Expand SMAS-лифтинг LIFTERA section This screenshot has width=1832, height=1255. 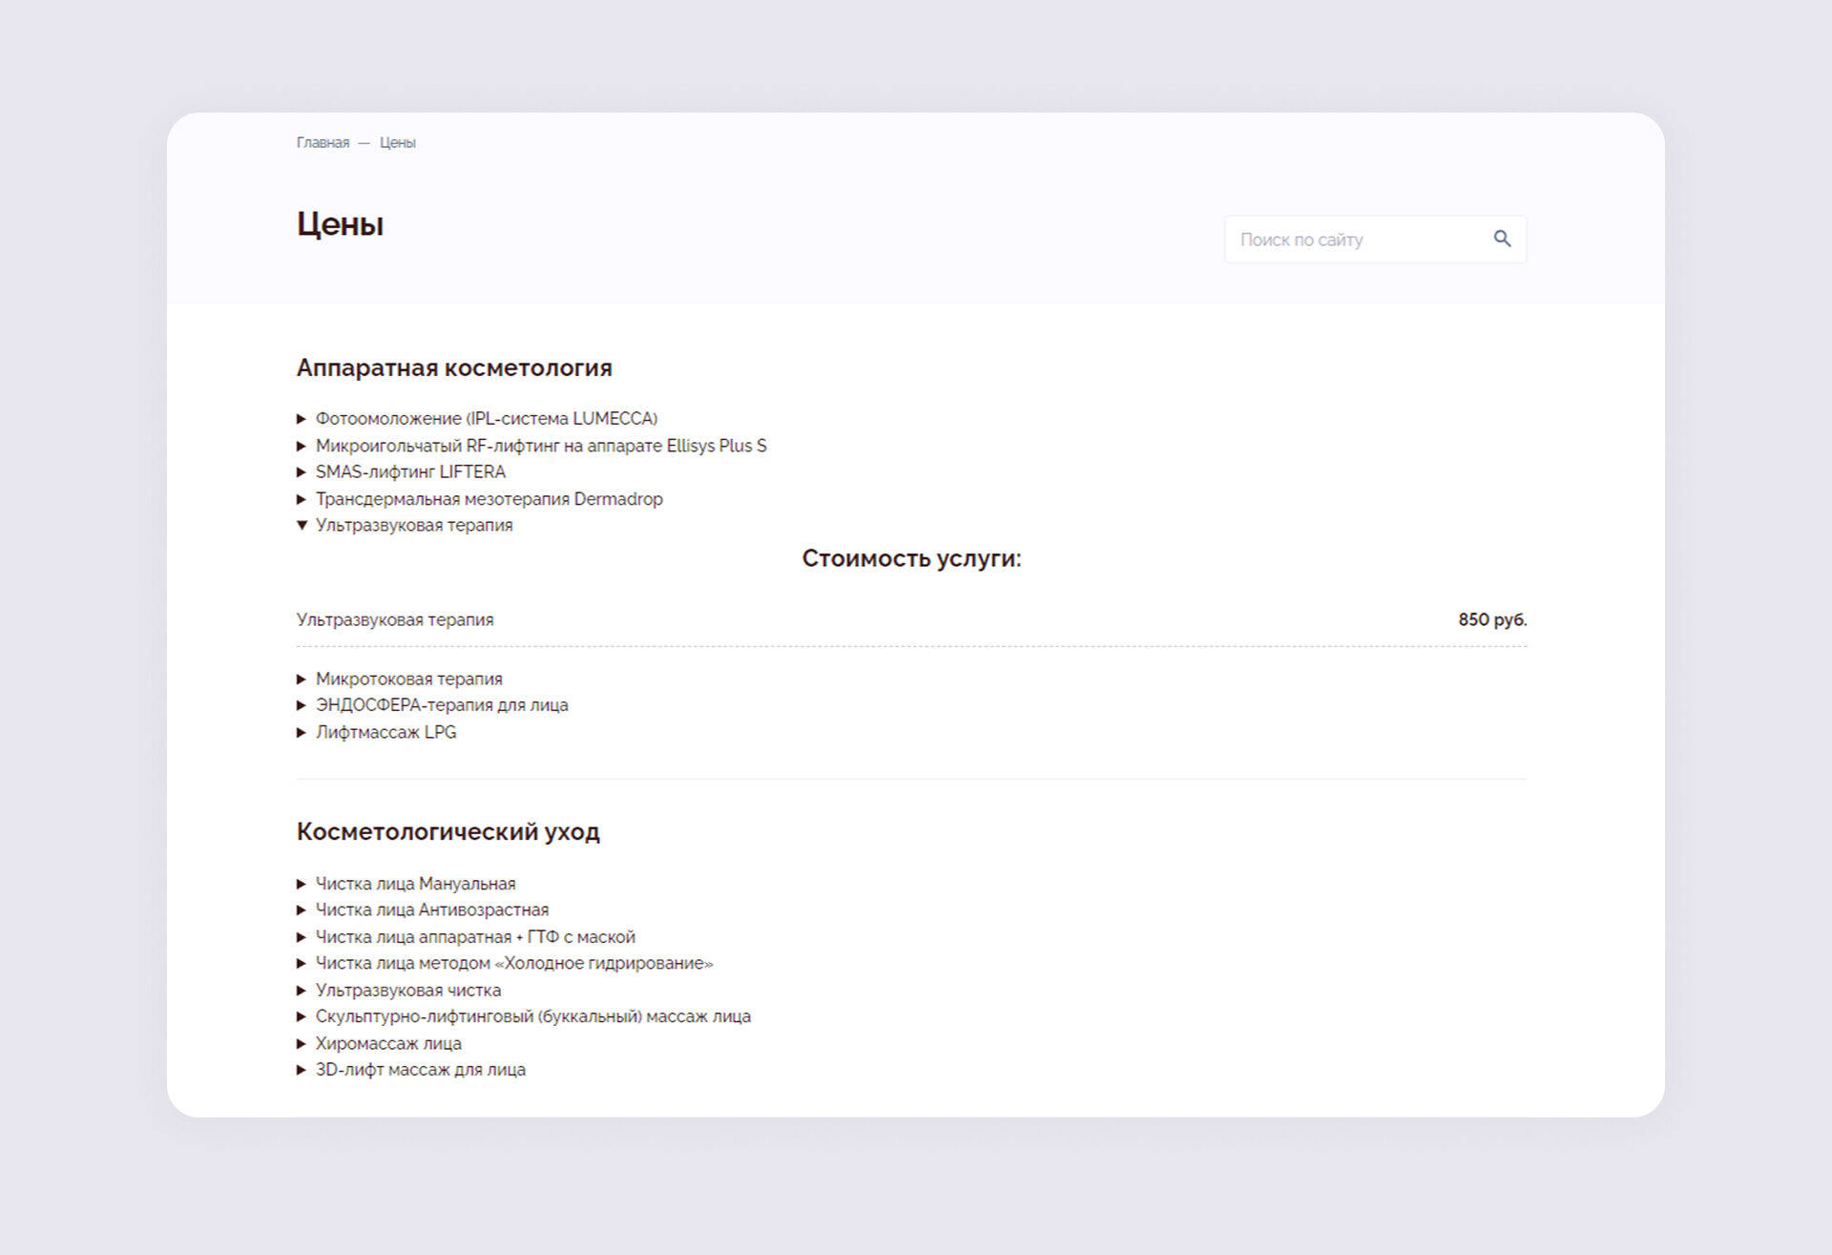coord(410,472)
